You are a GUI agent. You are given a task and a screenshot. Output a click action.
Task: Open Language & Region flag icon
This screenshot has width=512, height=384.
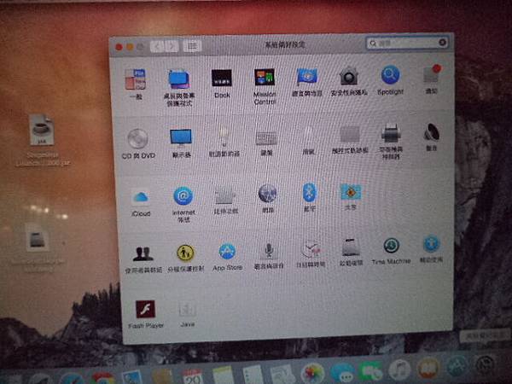tap(307, 77)
